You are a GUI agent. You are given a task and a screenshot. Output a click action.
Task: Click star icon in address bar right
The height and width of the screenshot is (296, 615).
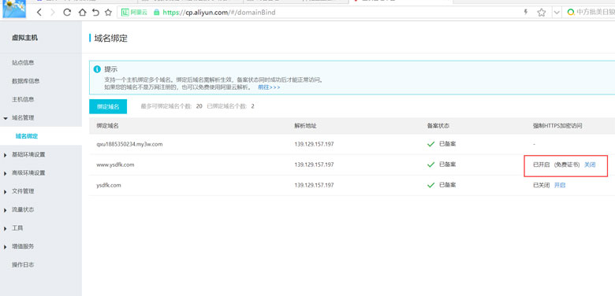pyautogui.click(x=542, y=13)
